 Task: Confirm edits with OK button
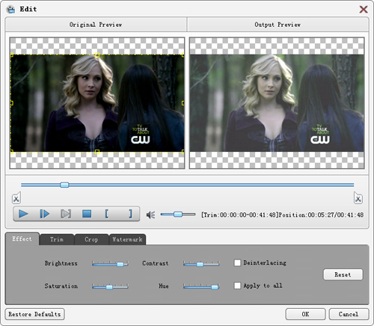pos(305,314)
